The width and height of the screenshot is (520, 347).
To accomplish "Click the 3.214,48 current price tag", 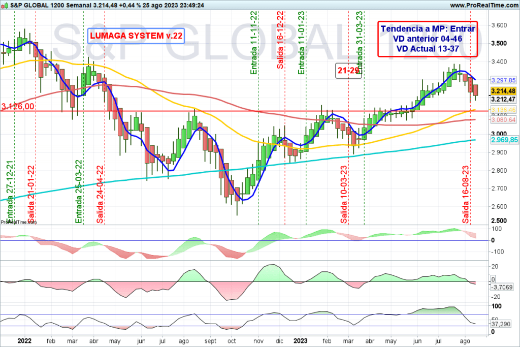I will (x=503, y=91).
